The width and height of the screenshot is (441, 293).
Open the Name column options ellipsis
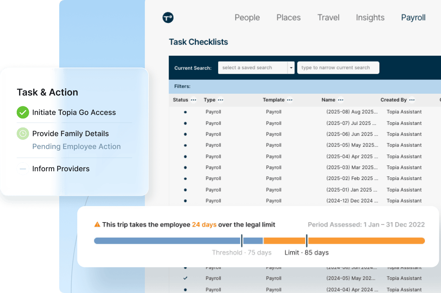pyautogui.click(x=341, y=100)
